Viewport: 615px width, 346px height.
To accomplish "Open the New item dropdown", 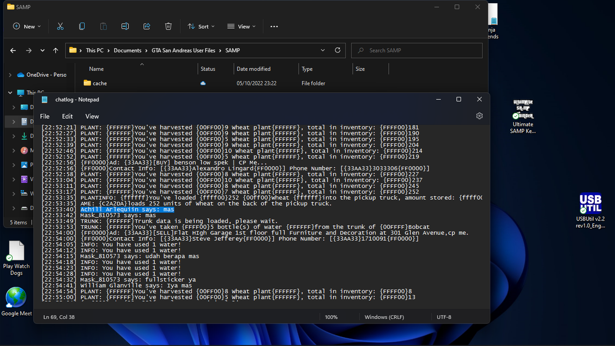I will tap(27, 26).
